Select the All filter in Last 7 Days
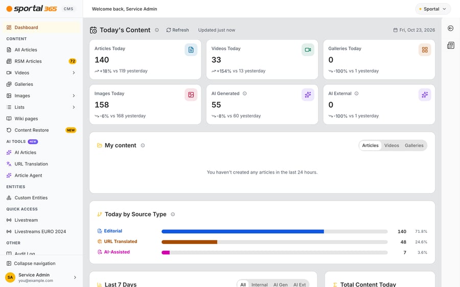The image size is (460, 287). coord(243,284)
